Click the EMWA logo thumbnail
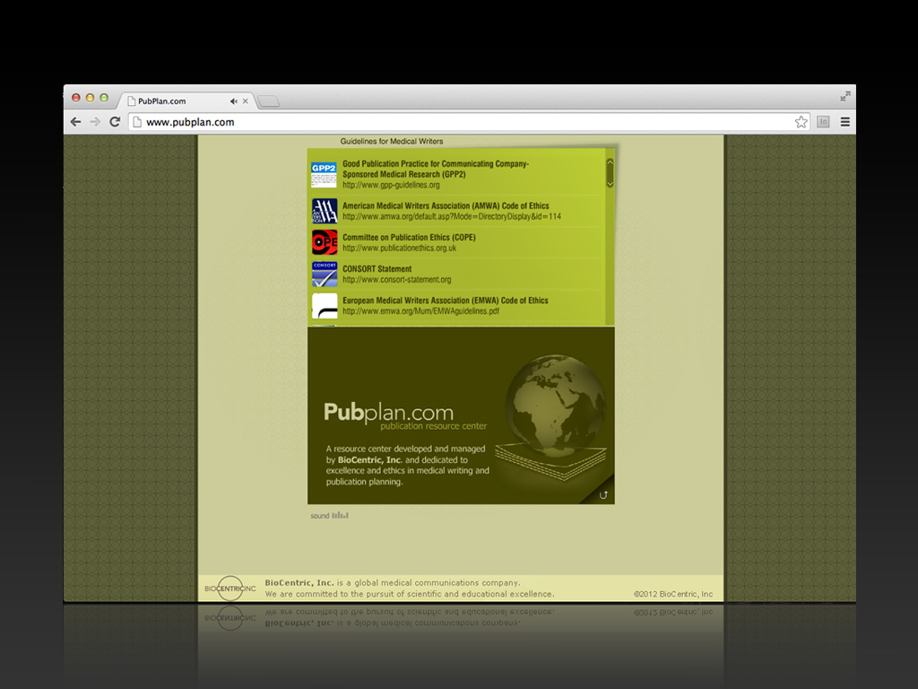Screen dimensions: 918x689 325,306
